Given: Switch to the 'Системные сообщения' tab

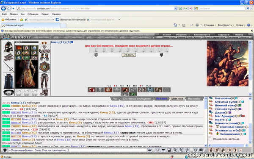Looking at the screenshot, I should coord(137,99).
